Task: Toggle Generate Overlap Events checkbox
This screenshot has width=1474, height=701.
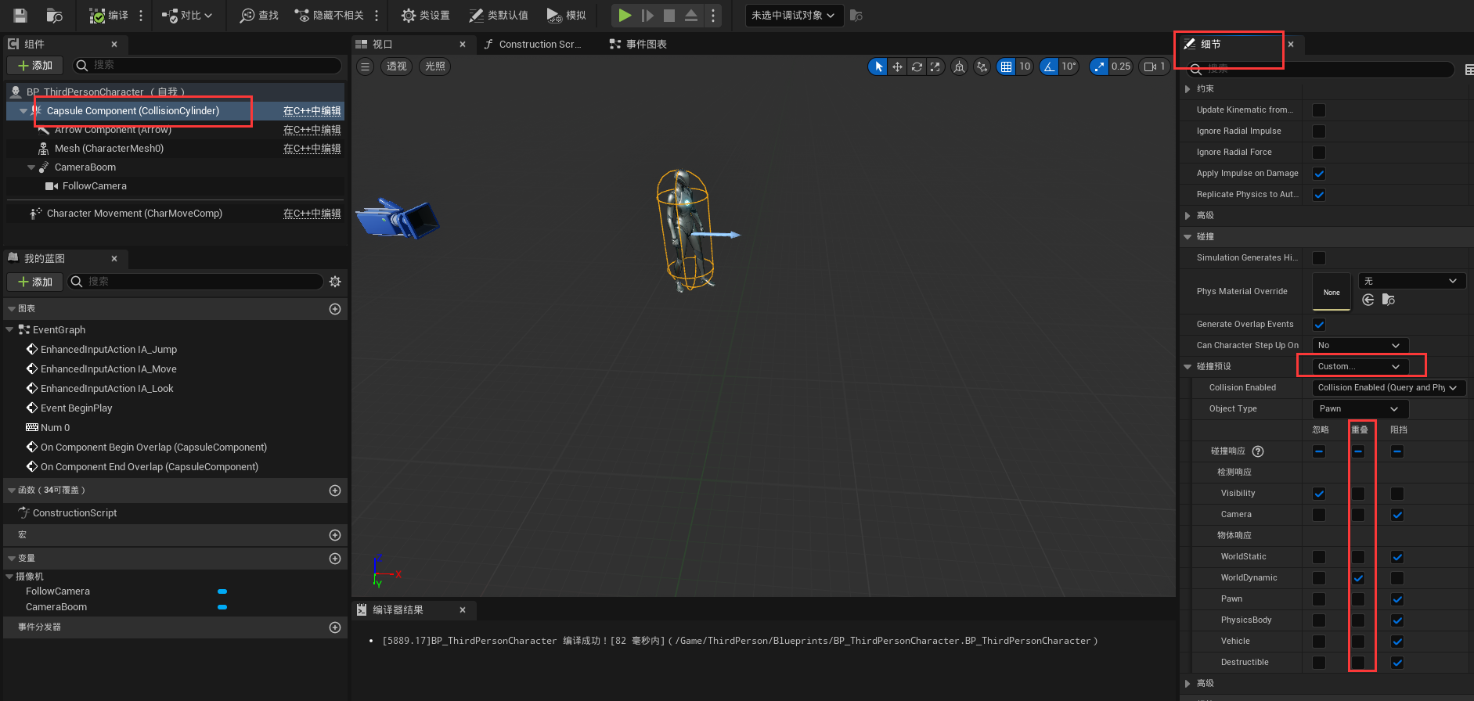Action: point(1319,325)
